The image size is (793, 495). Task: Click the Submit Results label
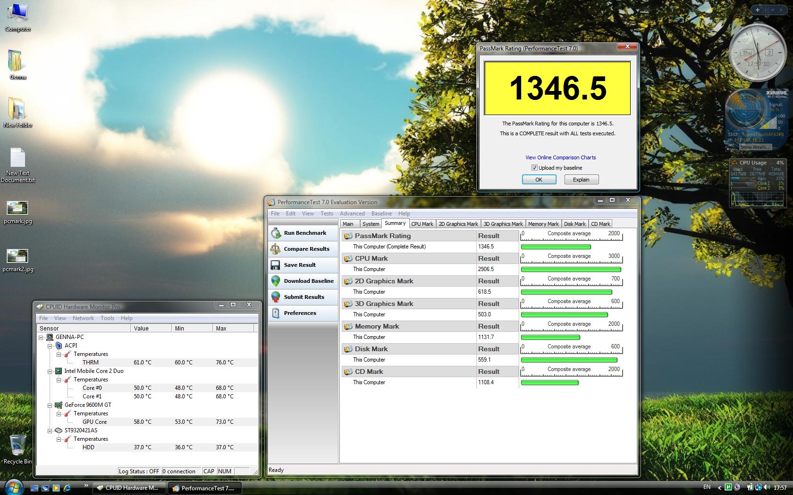click(304, 297)
